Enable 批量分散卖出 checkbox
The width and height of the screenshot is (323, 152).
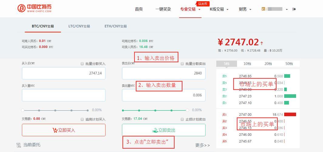click(182, 64)
